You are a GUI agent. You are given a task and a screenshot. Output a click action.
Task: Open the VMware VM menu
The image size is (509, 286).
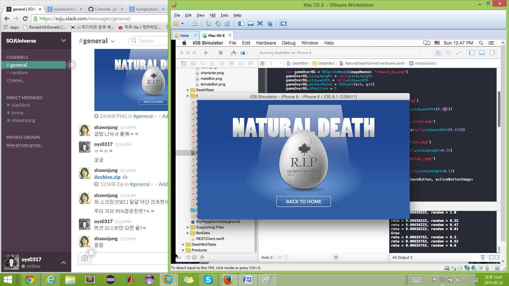pos(213,15)
